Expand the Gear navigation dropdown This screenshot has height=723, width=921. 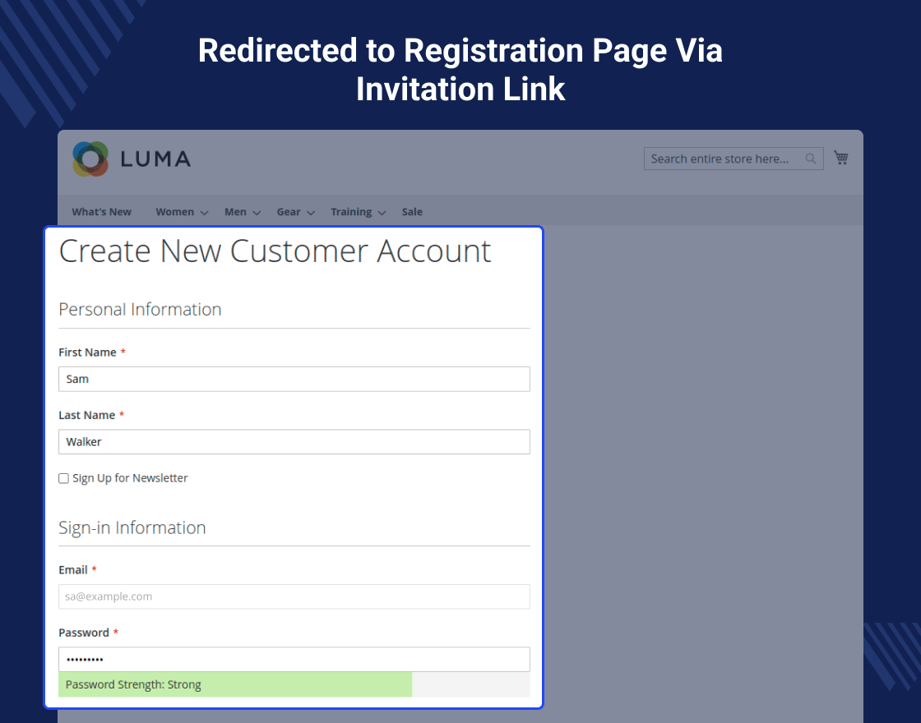289,211
